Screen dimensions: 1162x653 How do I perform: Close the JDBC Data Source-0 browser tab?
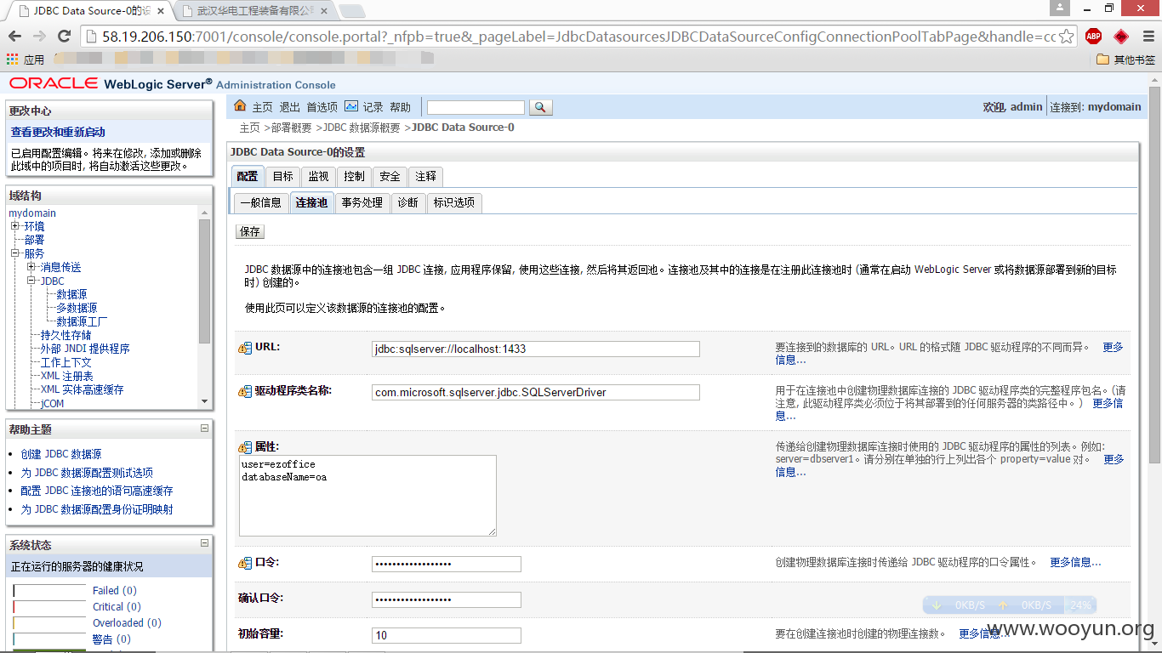coord(162,11)
